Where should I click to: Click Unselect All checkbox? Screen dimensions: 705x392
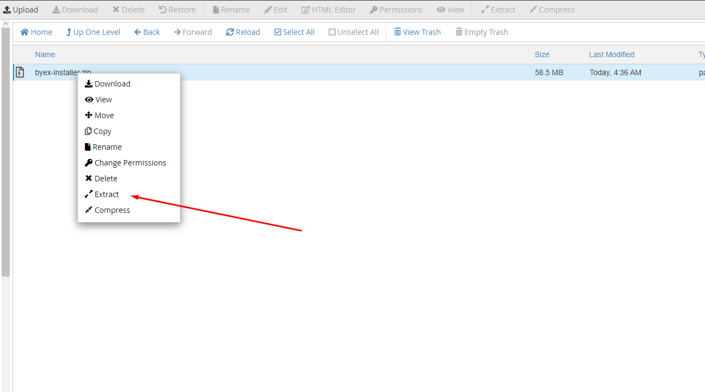pyautogui.click(x=332, y=32)
